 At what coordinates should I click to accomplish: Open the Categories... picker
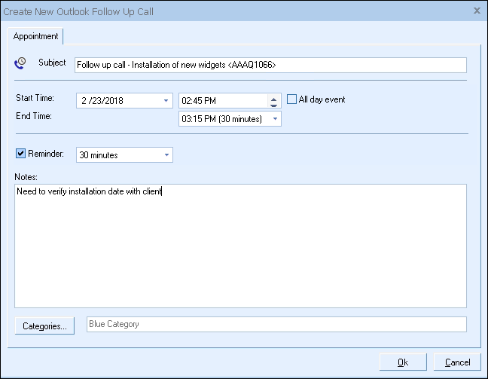44,326
